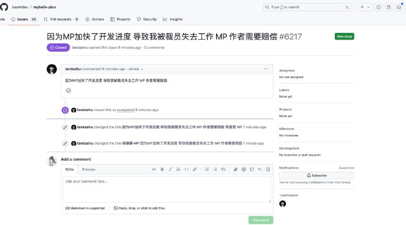Viewport: 406px width, 225px height.
Task: Insert a numbered list icon
Action: coord(207,169)
